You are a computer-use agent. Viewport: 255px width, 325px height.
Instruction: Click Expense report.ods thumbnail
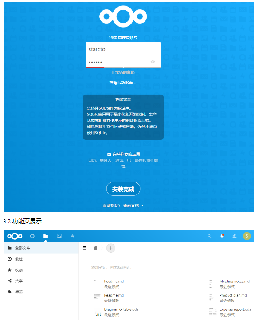(x=213, y=312)
